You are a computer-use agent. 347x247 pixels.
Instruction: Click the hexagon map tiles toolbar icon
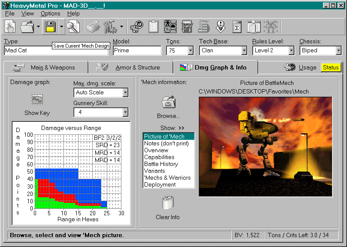[170, 27]
